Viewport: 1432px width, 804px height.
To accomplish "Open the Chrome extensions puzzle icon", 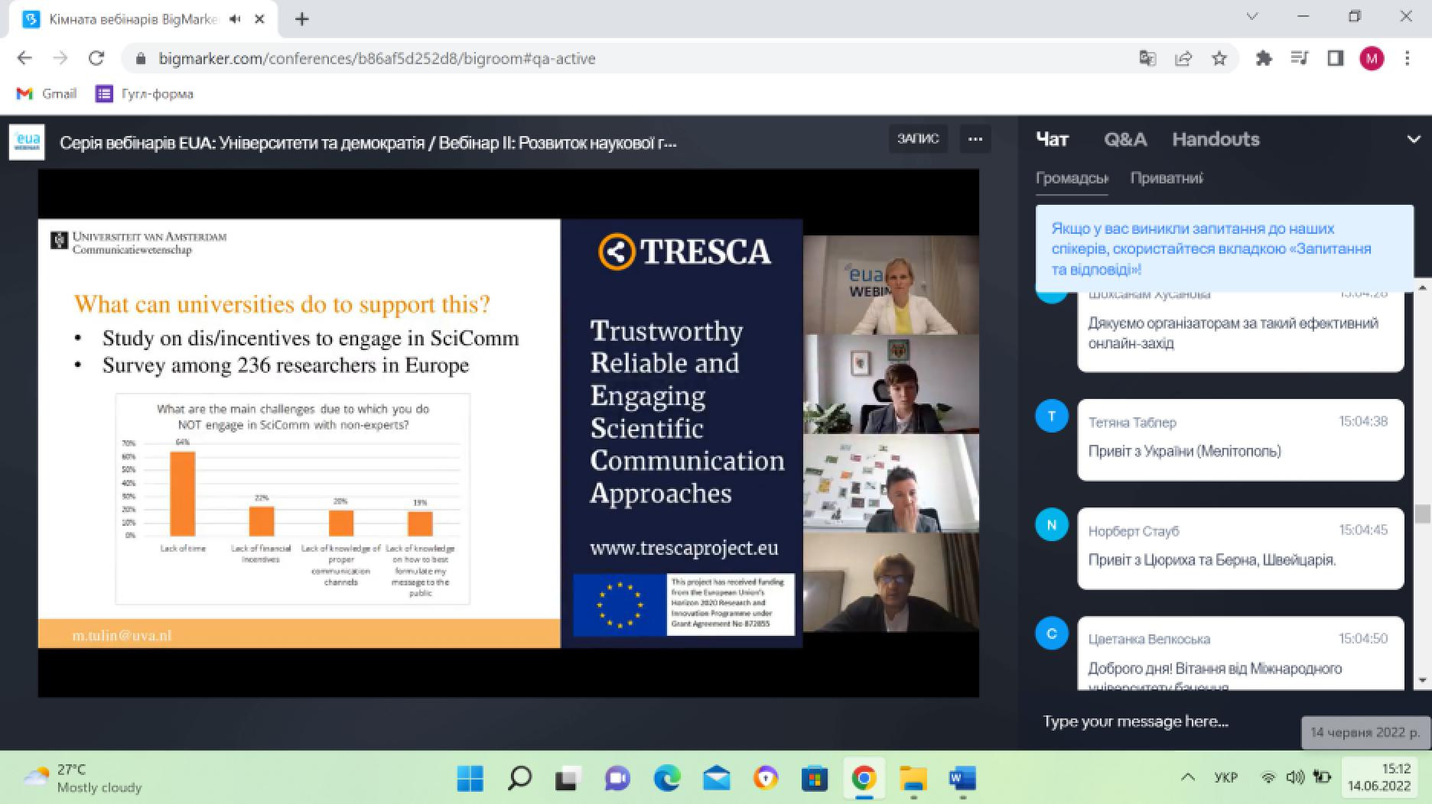I will 1264,58.
